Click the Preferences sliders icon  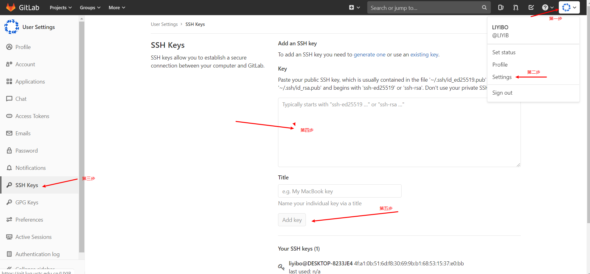pyautogui.click(x=9, y=219)
